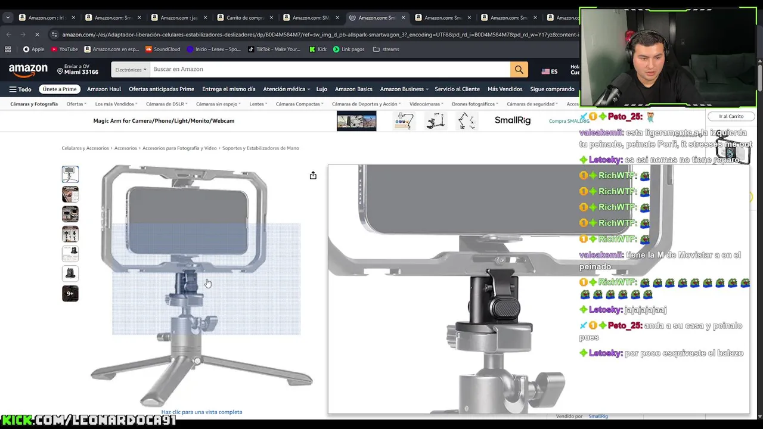763x429 pixels.
Task: Open the Chrome apps grid icon
Action: point(8,49)
